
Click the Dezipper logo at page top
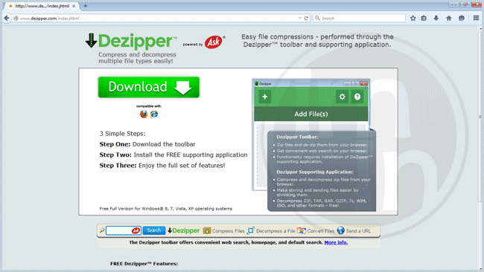131,42
